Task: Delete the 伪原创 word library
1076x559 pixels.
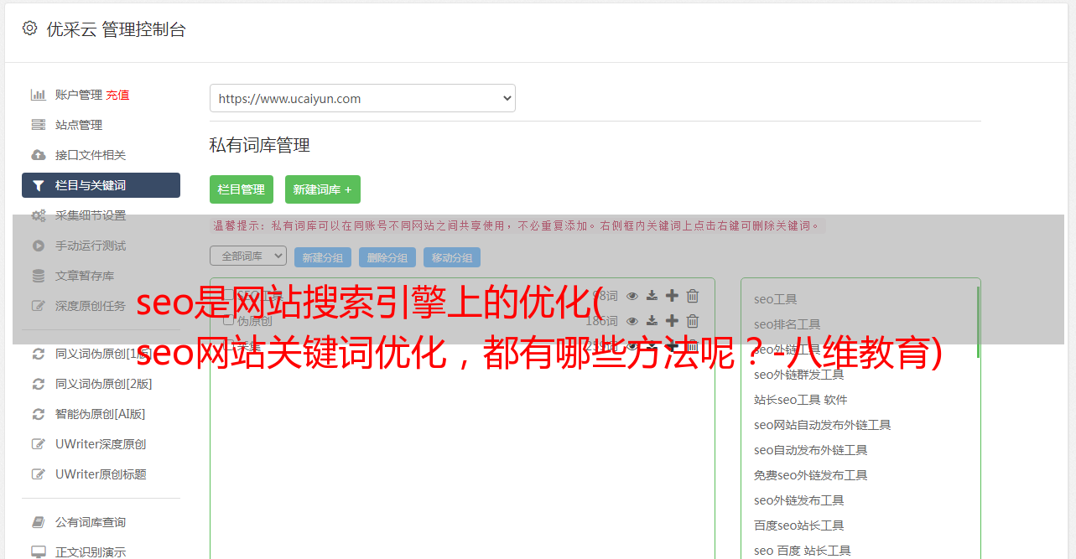Action: pyautogui.click(x=693, y=321)
